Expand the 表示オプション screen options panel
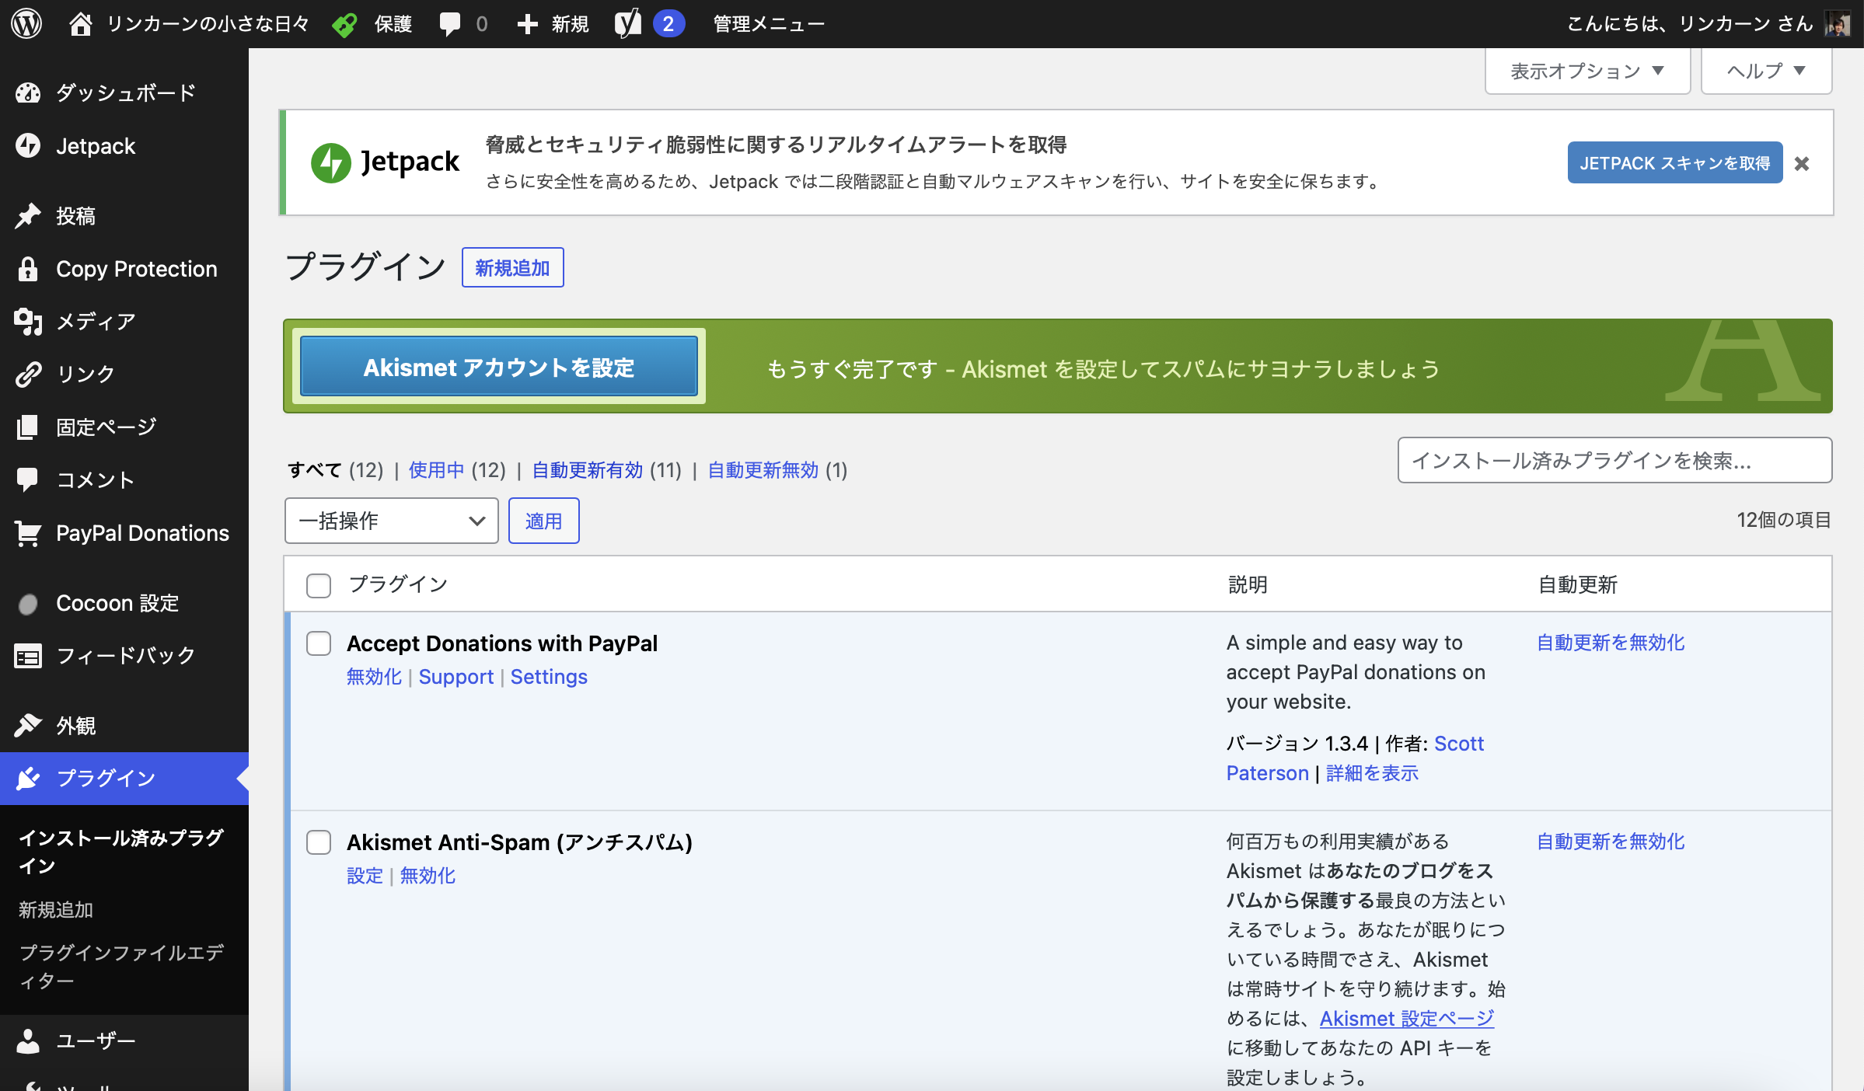 pos(1588,71)
